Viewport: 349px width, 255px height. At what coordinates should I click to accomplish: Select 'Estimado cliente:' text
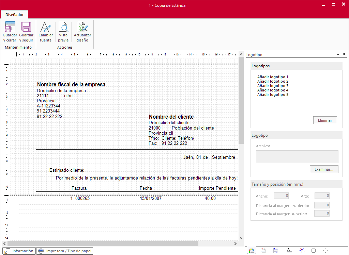pyautogui.click(x=67, y=170)
